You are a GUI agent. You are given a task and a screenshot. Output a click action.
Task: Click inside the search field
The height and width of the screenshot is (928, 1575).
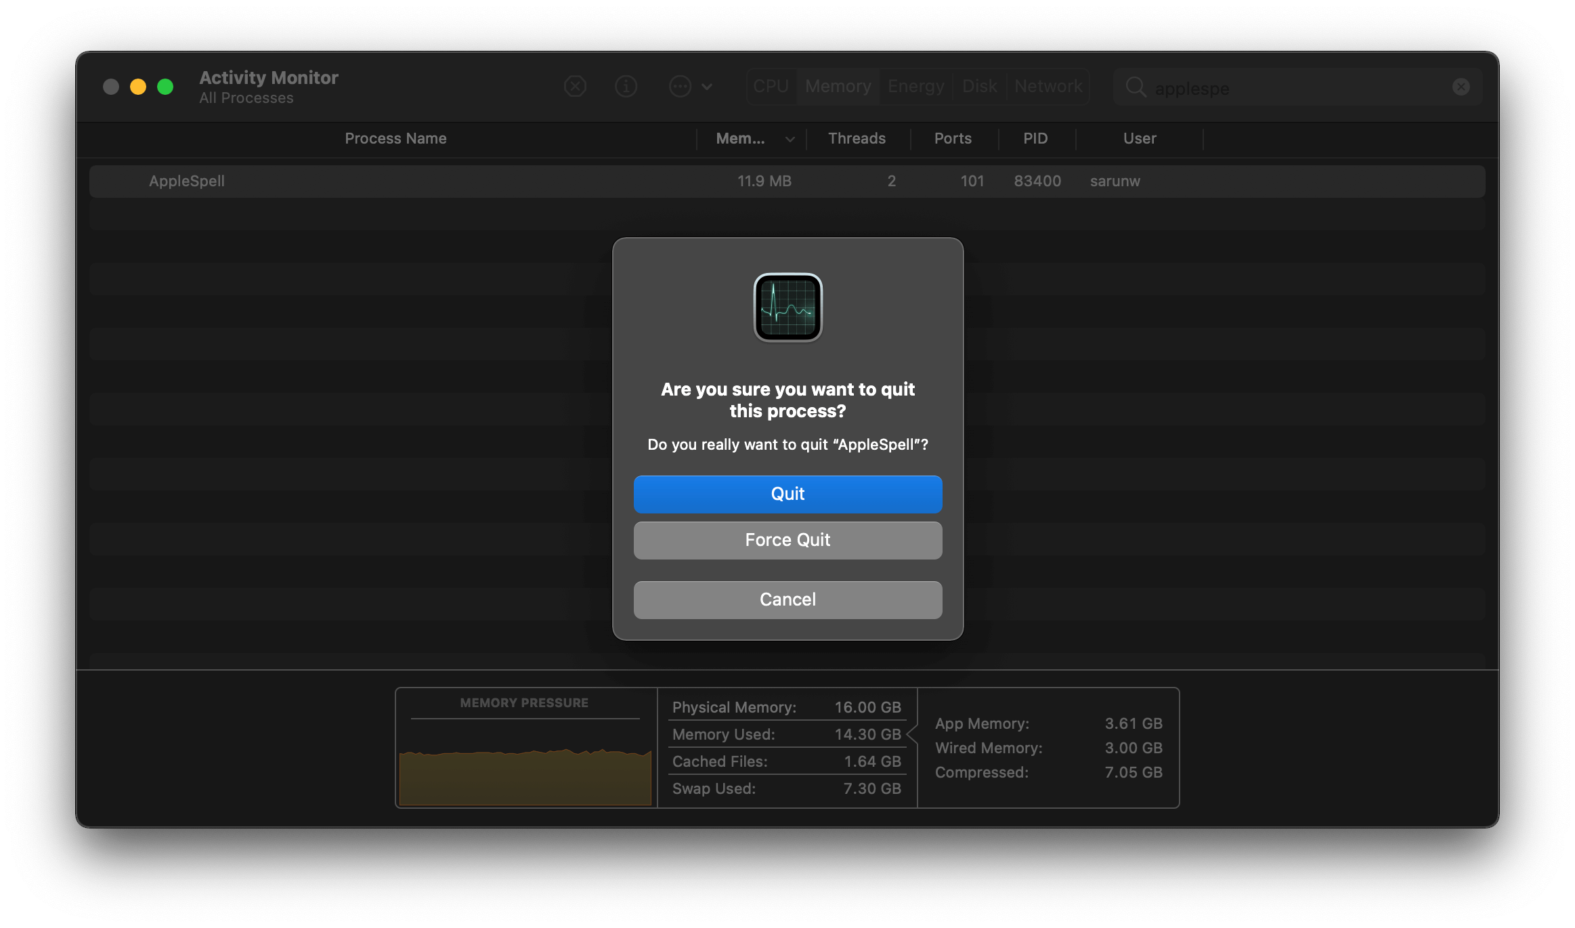pos(1287,88)
